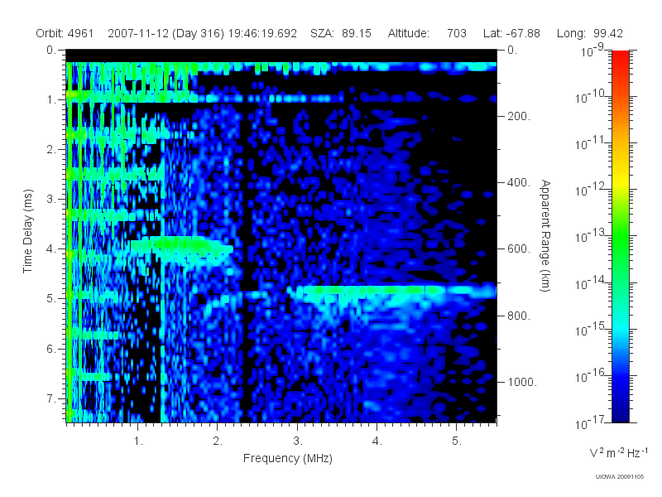Click the '3.' tick on the frequency axis
This screenshot has height=497, width=662.
298,442
